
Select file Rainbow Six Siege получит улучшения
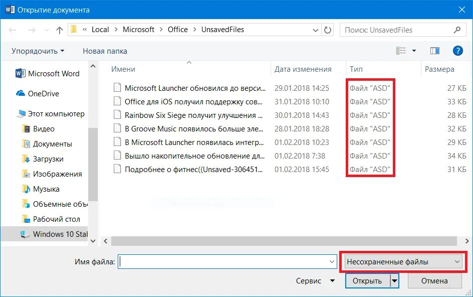click(x=194, y=115)
